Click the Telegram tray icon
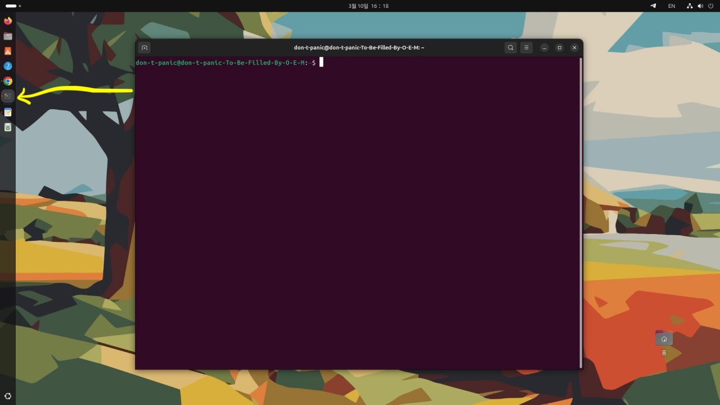 (x=653, y=6)
